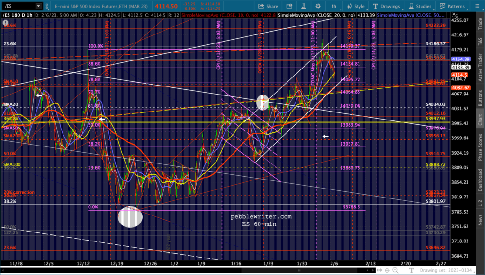Click the 20% correction annotation

pyautogui.click(x=19, y=192)
